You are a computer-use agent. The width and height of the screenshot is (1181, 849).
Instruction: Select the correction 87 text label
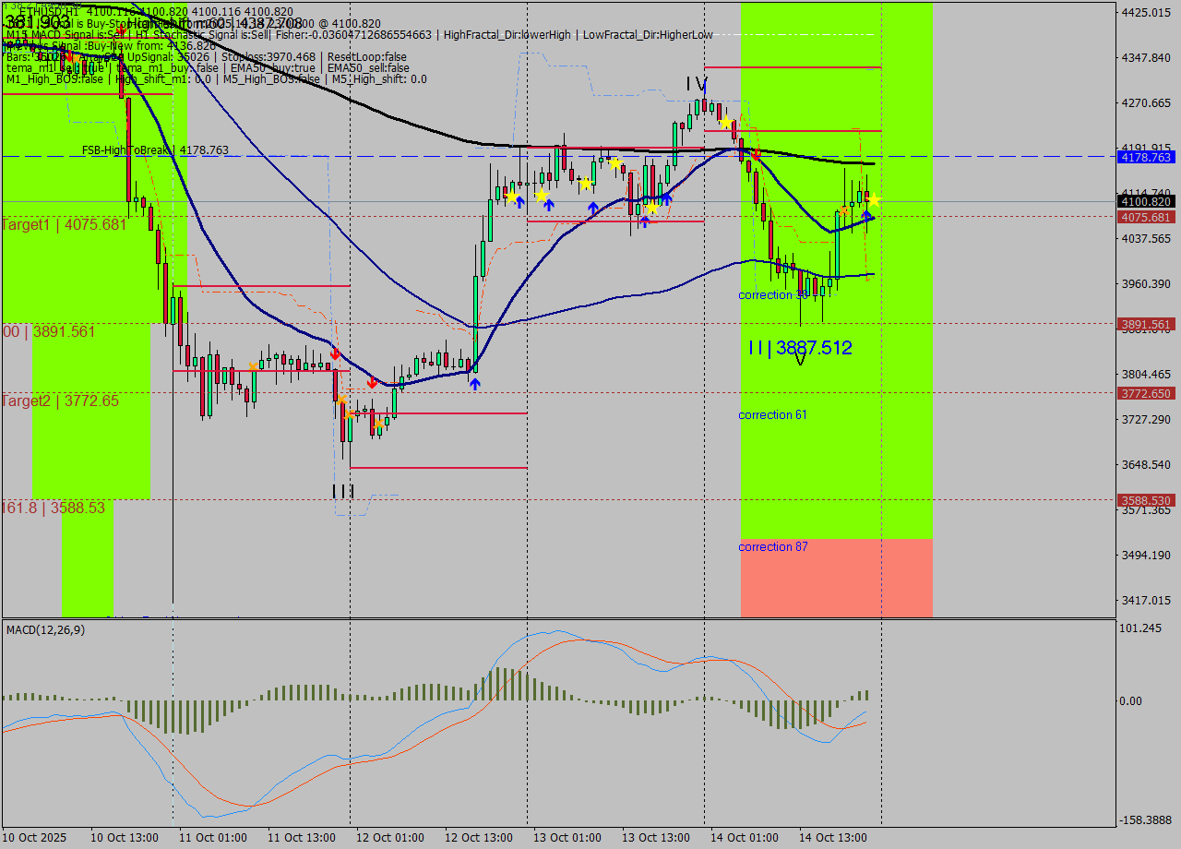coord(772,546)
